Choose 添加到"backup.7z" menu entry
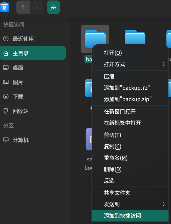The height and width of the screenshot is (224, 171). (x=130, y=88)
